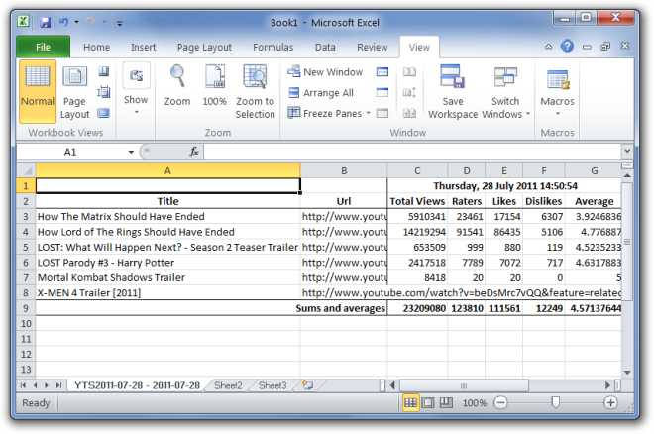Select sheet tab YTS2011-07-28 - 2011-07-28
This screenshot has height=434, width=654.
click(x=137, y=385)
